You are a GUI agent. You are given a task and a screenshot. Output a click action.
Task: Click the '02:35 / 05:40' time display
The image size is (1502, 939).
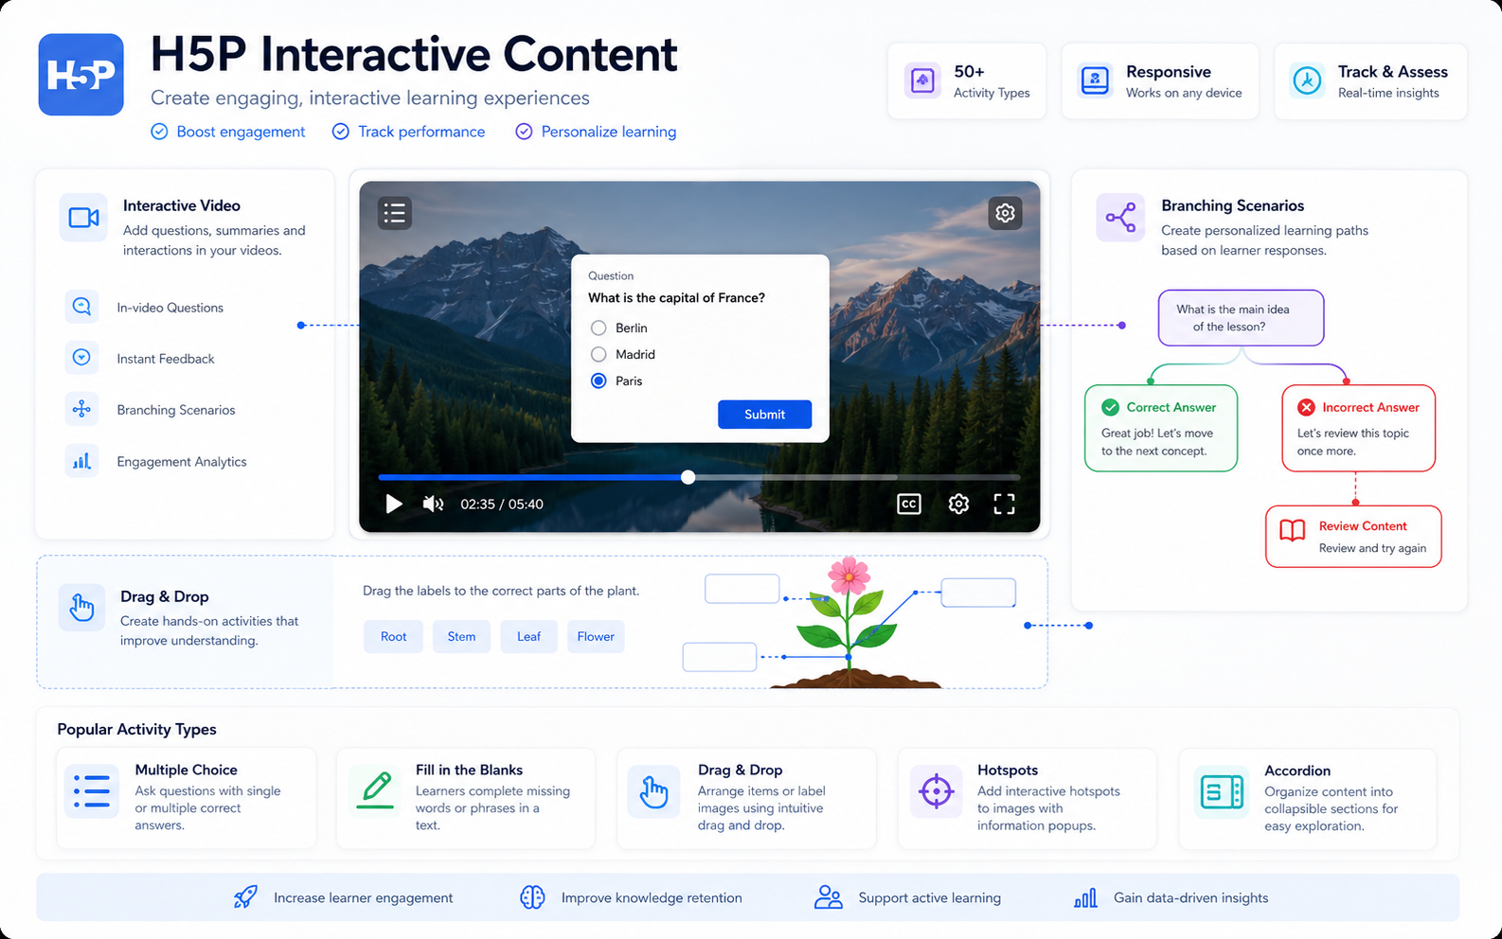click(502, 505)
